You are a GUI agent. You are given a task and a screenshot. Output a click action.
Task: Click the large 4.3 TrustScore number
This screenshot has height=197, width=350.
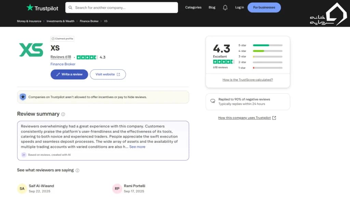coord(221,49)
